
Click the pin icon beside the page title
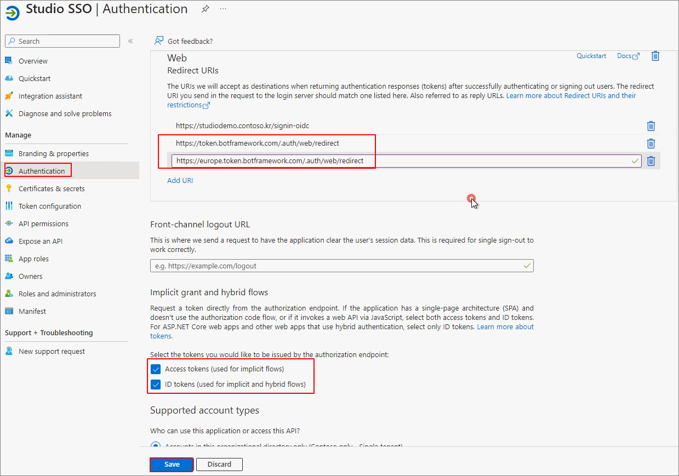(205, 9)
